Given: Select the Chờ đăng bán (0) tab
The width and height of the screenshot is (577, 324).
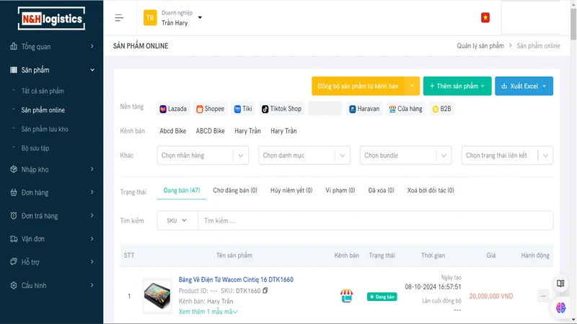Looking at the screenshot, I should [x=235, y=190].
